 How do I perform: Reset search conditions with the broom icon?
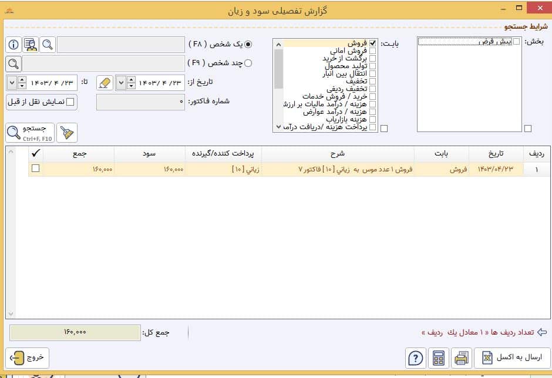coord(67,133)
